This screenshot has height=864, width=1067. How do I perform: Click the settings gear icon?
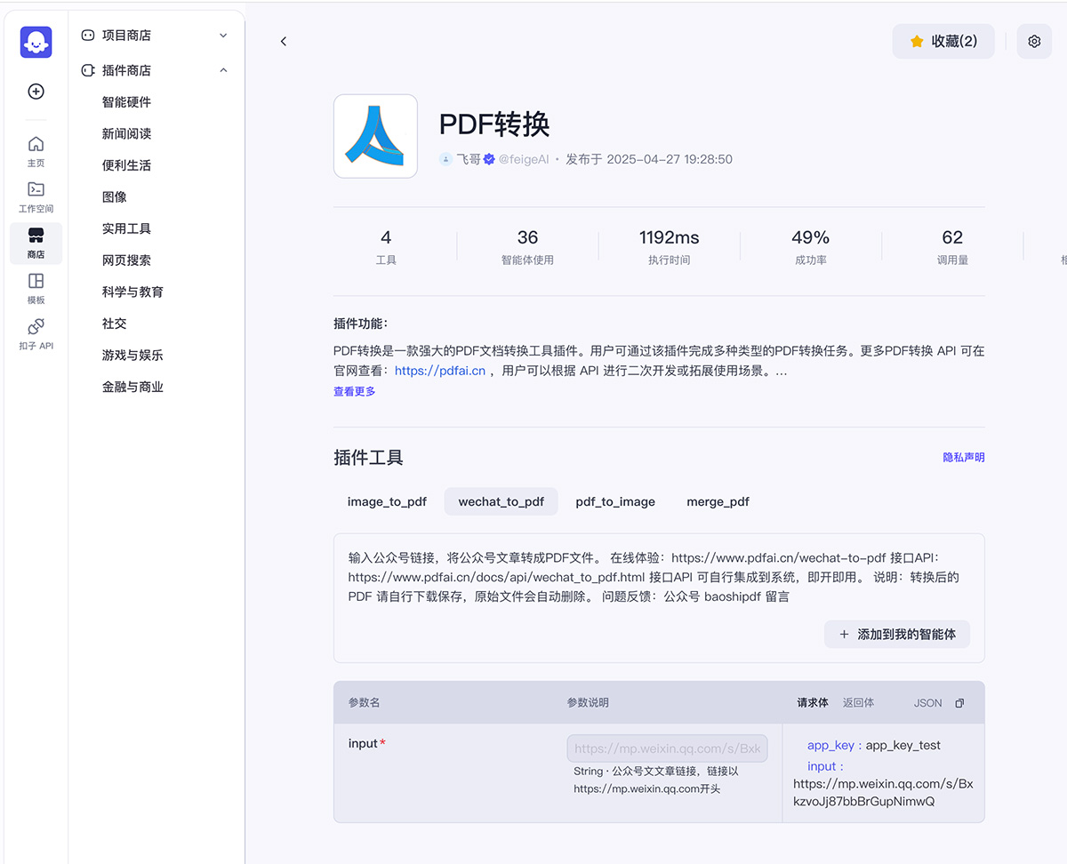coord(1034,42)
